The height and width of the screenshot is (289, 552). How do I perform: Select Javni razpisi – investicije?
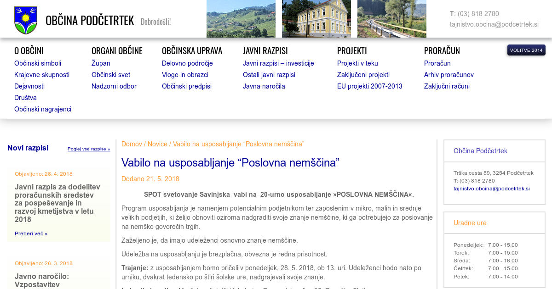coord(278,63)
